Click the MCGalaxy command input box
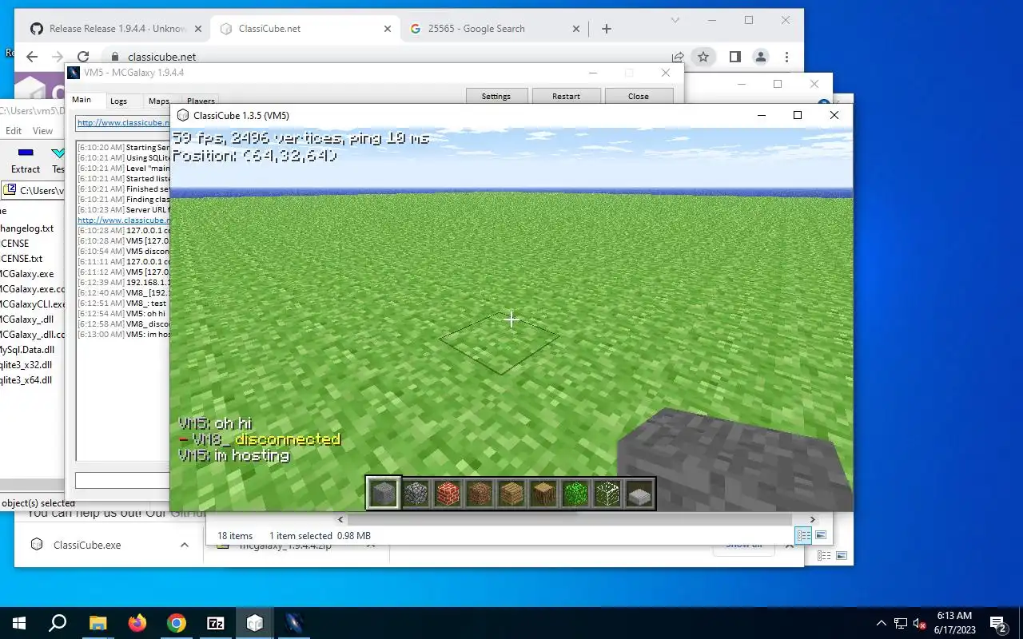This screenshot has width=1023, height=639. [122, 480]
